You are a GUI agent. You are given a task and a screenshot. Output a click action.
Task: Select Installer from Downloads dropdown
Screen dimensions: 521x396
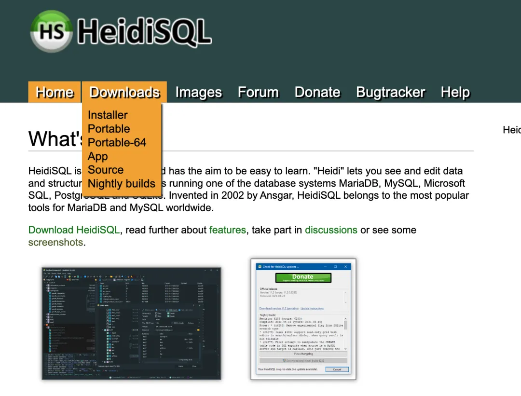click(108, 115)
